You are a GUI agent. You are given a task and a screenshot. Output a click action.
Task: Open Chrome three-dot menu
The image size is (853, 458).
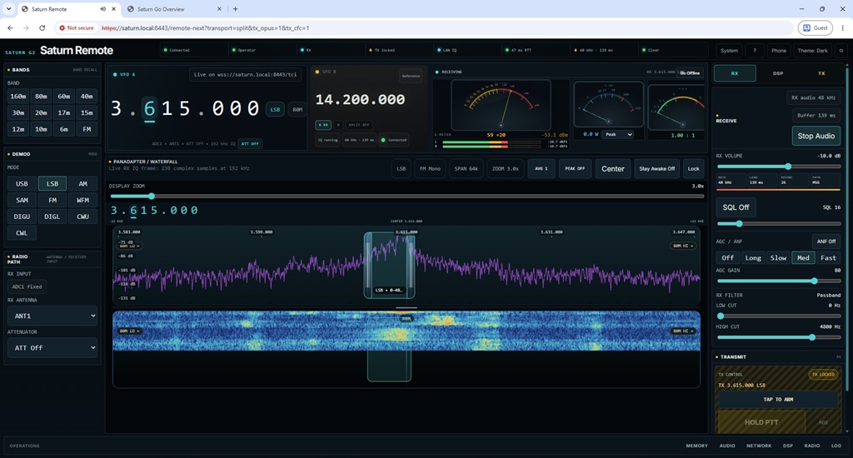pos(843,27)
